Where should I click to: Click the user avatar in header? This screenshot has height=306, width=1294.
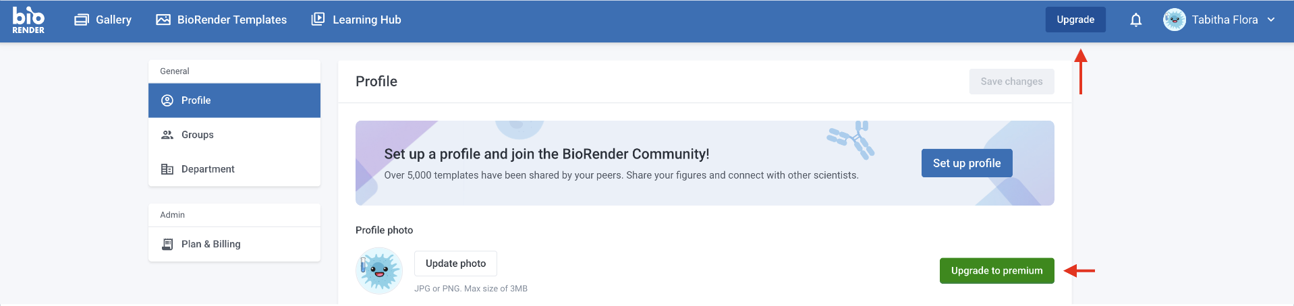(x=1175, y=20)
